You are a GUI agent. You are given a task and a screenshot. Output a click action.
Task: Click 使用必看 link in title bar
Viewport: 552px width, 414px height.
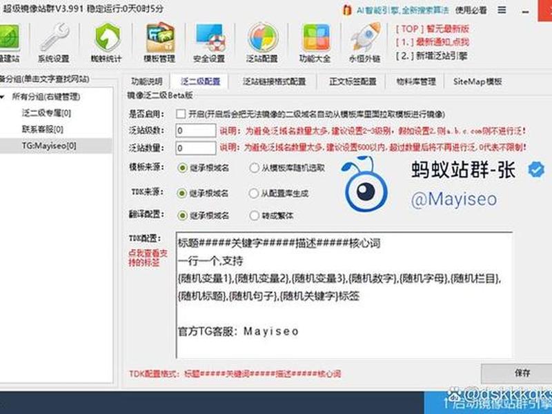(x=471, y=10)
